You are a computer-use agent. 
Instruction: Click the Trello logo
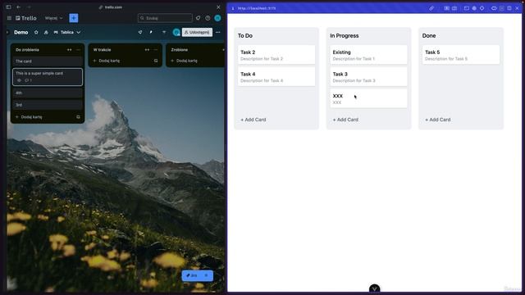26,18
